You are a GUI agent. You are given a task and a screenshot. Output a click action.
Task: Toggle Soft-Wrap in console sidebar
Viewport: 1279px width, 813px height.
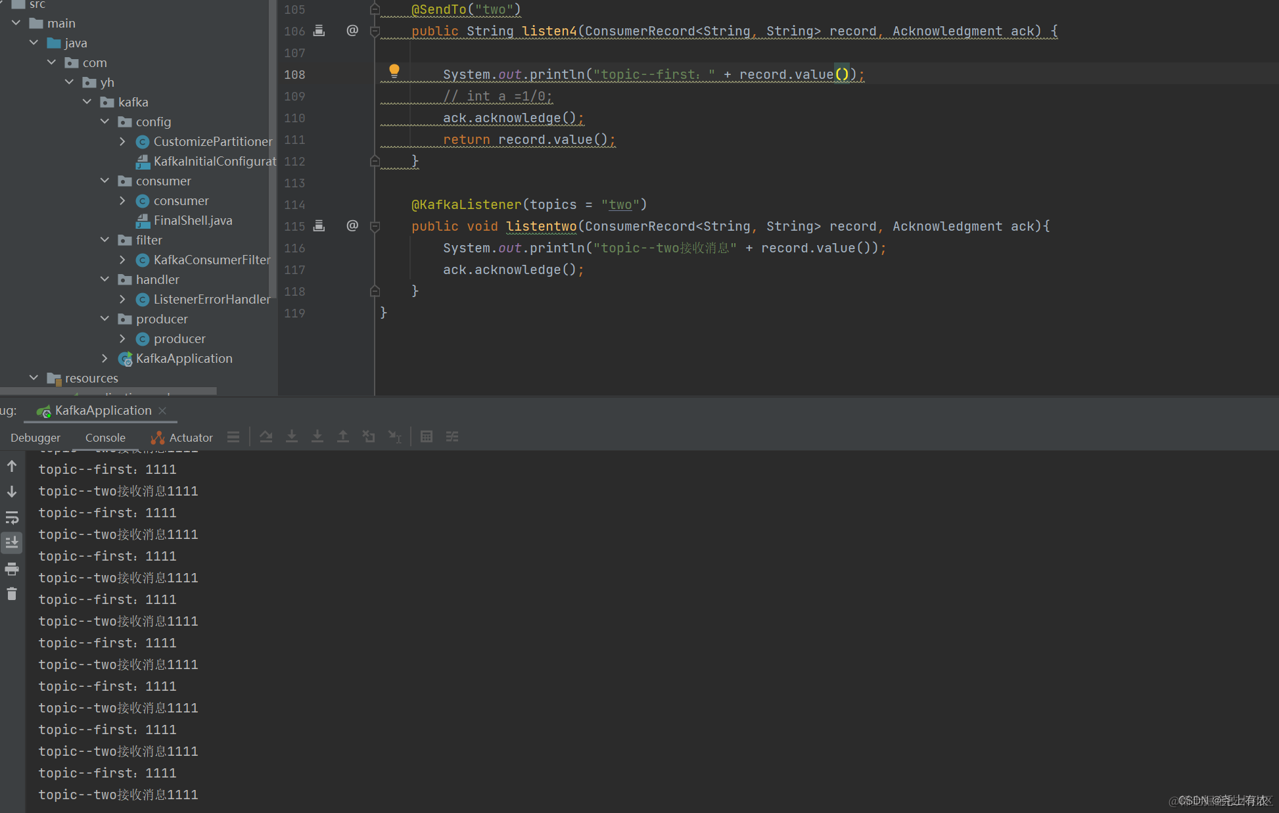(x=12, y=517)
